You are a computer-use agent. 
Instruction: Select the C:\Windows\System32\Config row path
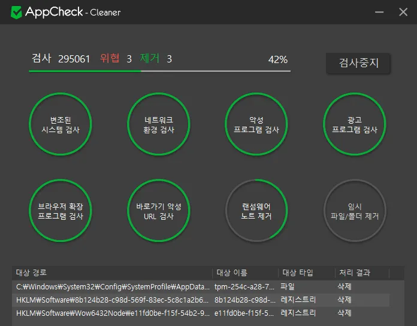pos(113,286)
